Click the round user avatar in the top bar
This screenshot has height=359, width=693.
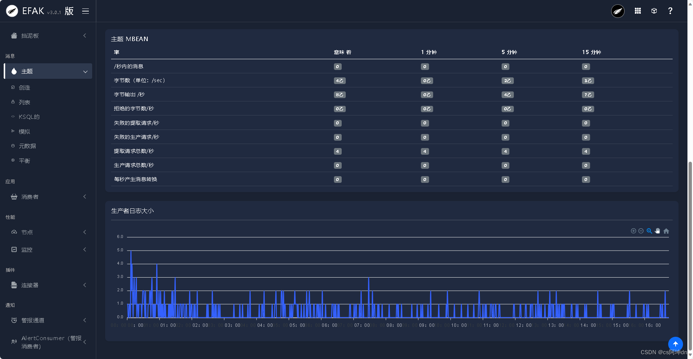click(617, 11)
